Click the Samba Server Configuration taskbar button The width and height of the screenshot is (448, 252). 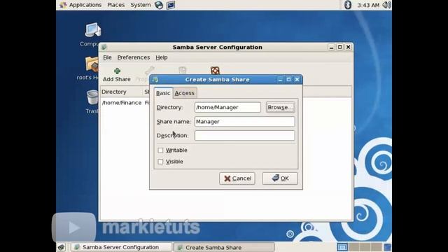tap(121, 247)
